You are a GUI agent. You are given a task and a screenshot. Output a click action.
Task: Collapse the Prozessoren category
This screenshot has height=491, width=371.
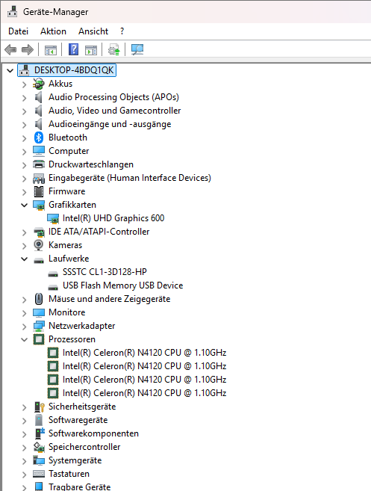coord(25,339)
